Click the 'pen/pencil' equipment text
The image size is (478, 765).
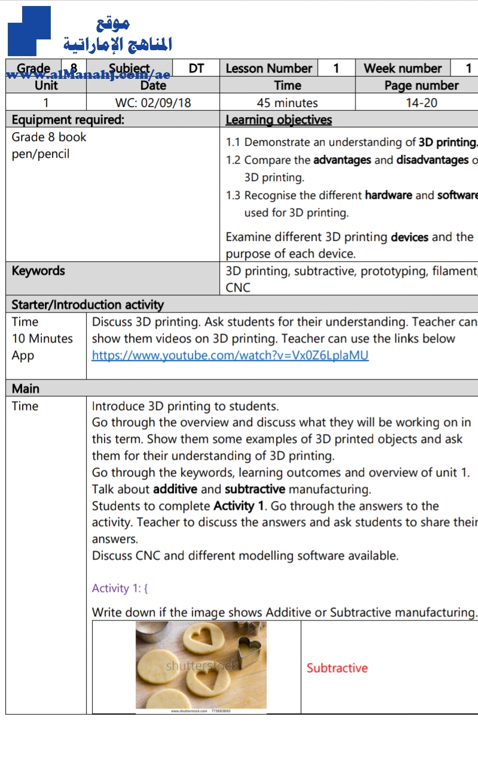41,154
